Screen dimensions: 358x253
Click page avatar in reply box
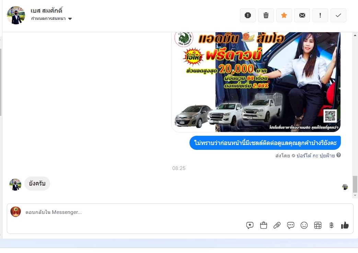(x=16, y=212)
